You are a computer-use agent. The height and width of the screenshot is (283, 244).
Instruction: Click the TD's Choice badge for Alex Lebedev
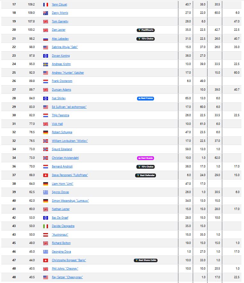[x=146, y=39]
